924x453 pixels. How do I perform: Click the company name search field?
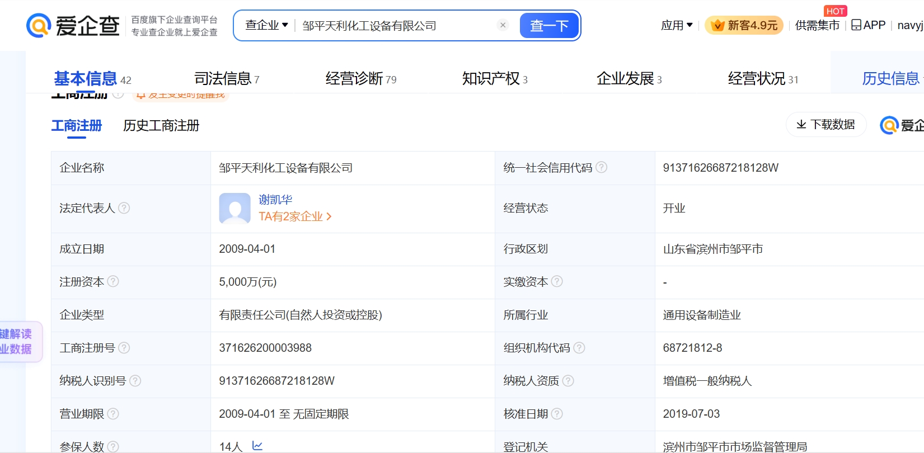click(395, 26)
